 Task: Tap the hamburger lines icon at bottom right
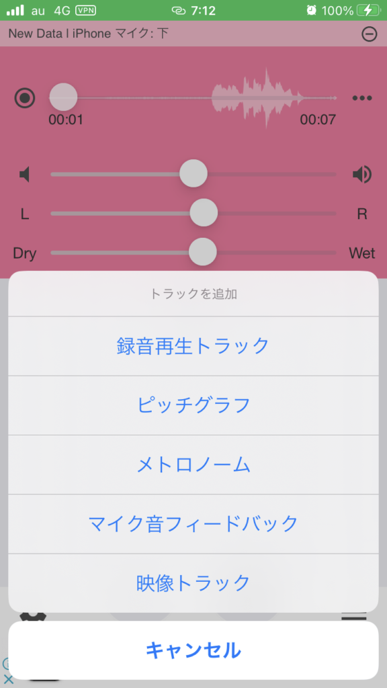pyautogui.click(x=353, y=617)
